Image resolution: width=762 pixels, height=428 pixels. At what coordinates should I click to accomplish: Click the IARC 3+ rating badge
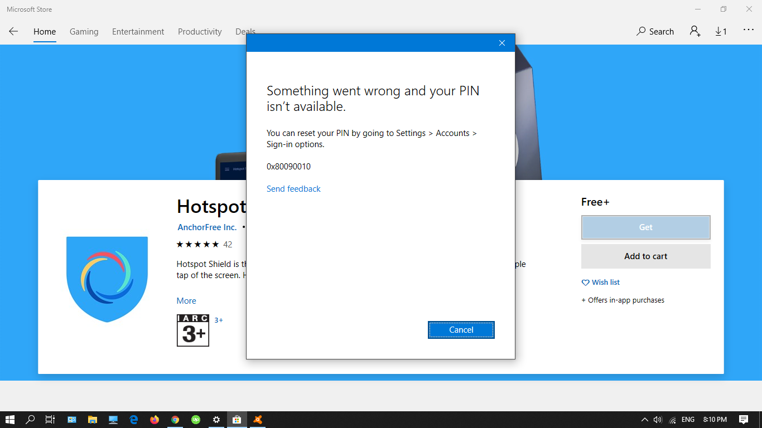[193, 330]
